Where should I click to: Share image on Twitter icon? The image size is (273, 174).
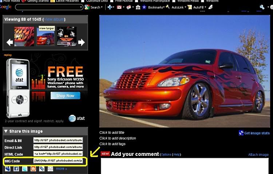click(24, 169)
